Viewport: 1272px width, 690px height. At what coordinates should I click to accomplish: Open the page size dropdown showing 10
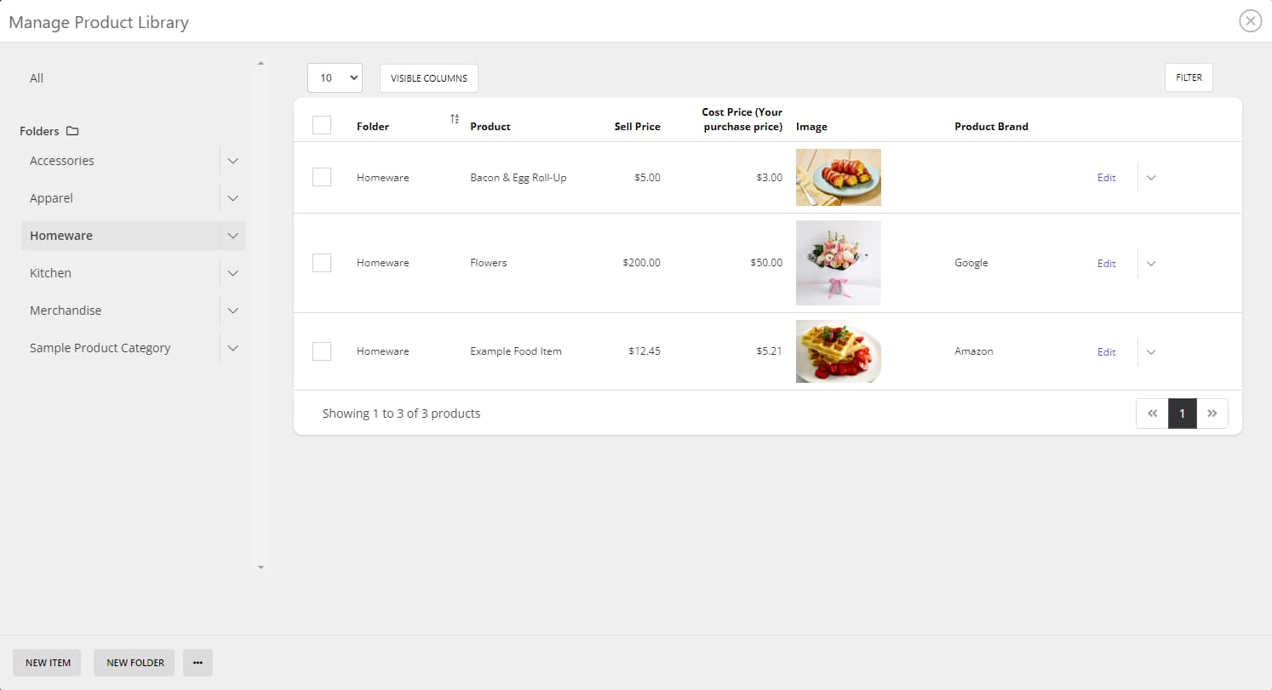click(335, 77)
